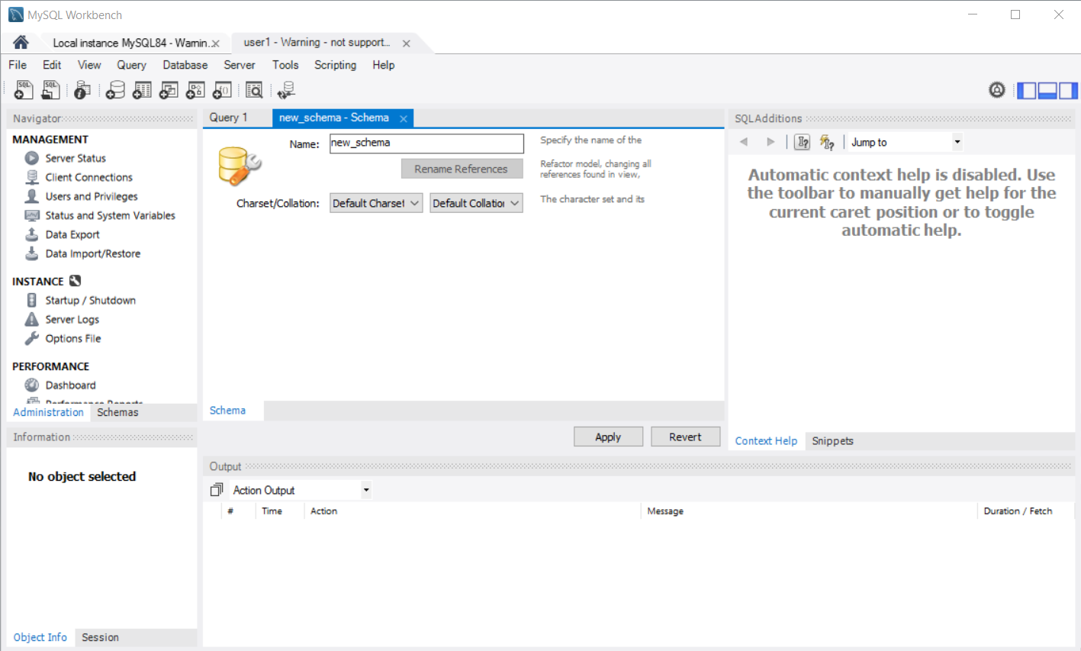Image resolution: width=1081 pixels, height=651 pixels.
Task: Open Users and Privileges
Action: pos(92,196)
